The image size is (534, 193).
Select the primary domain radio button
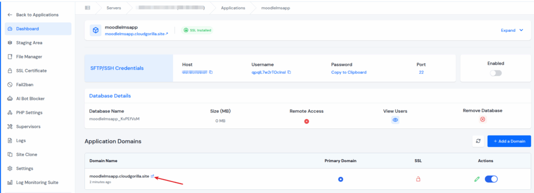341,179
